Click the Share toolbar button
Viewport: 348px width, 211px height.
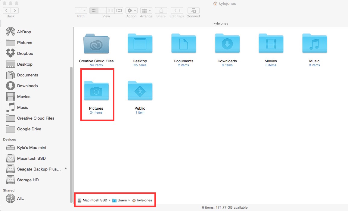[161, 10]
